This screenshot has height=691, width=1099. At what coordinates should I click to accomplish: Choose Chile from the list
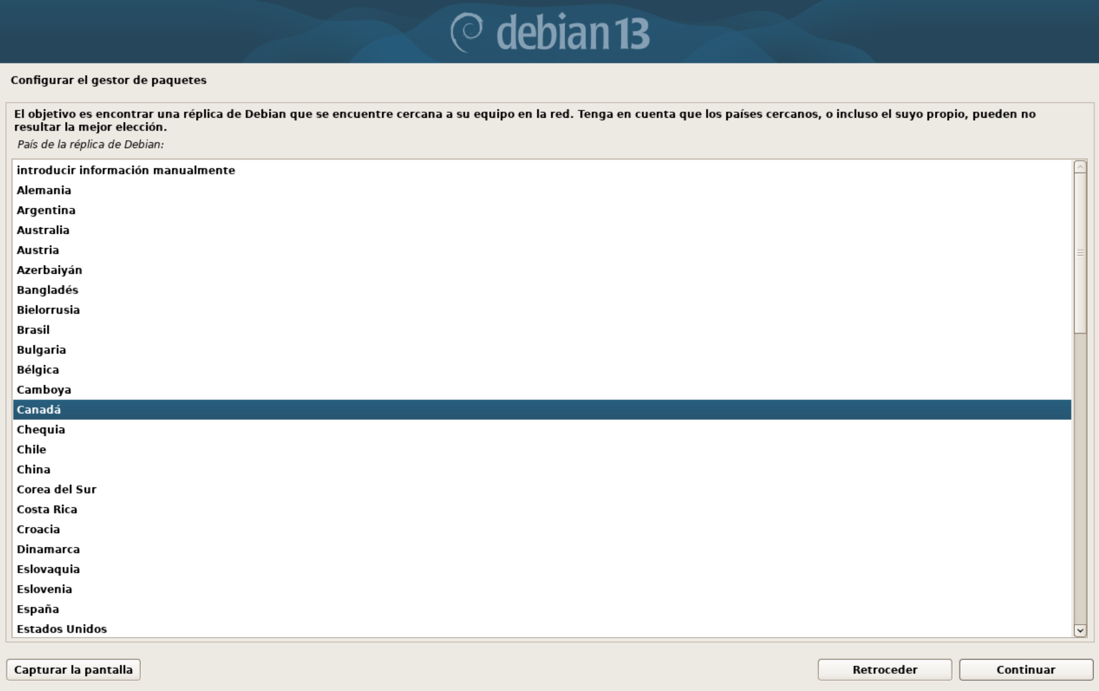(542, 449)
